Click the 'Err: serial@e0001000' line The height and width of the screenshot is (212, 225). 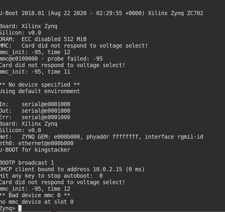(35, 117)
